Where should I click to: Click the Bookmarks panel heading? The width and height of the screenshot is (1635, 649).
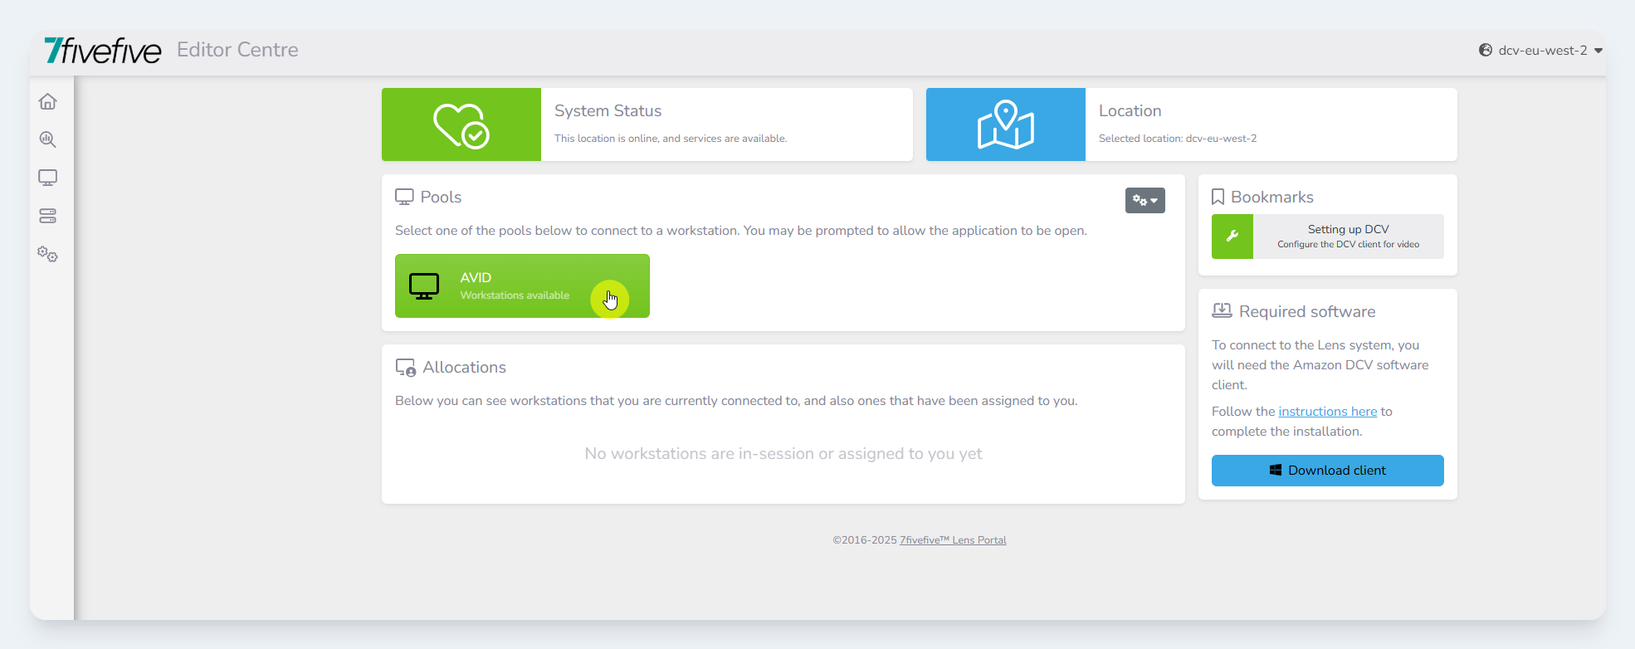pos(1271,198)
